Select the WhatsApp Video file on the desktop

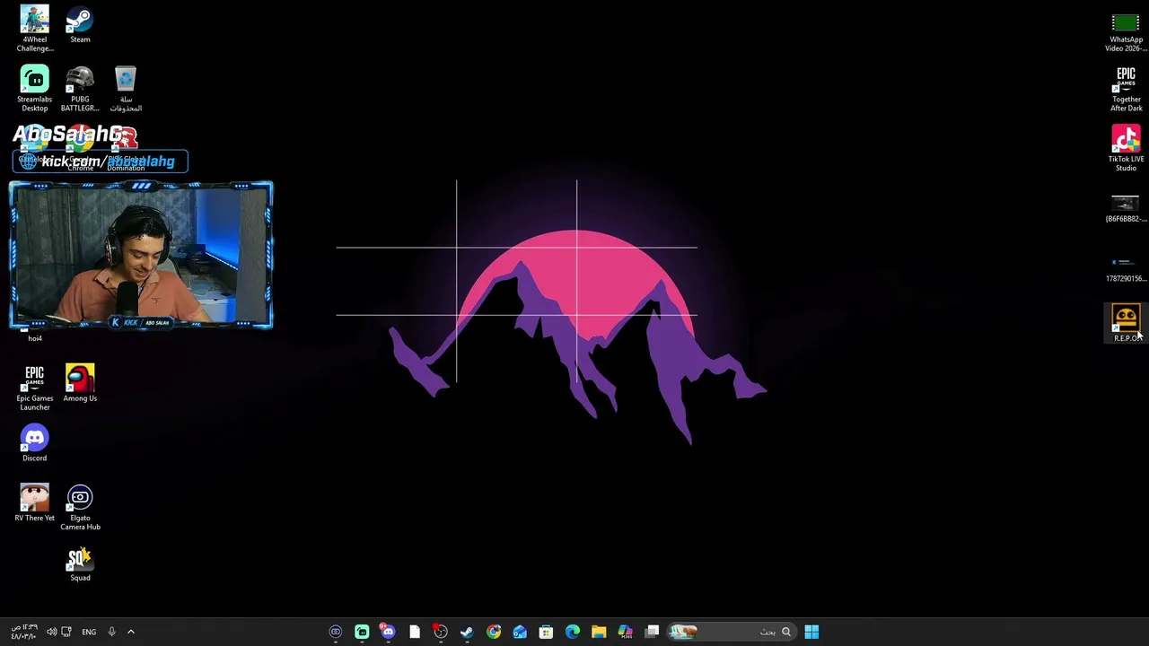pyautogui.click(x=1126, y=31)
